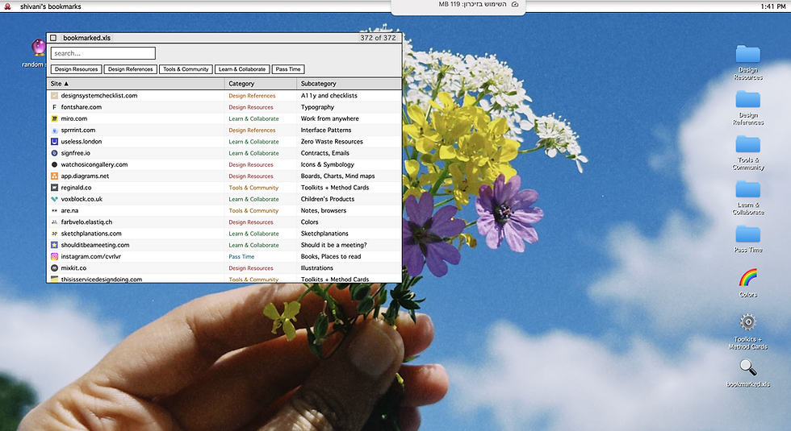The image size is (791, 431).
Task: Click the 372 of 372 counter
Action: pos(378,38)
